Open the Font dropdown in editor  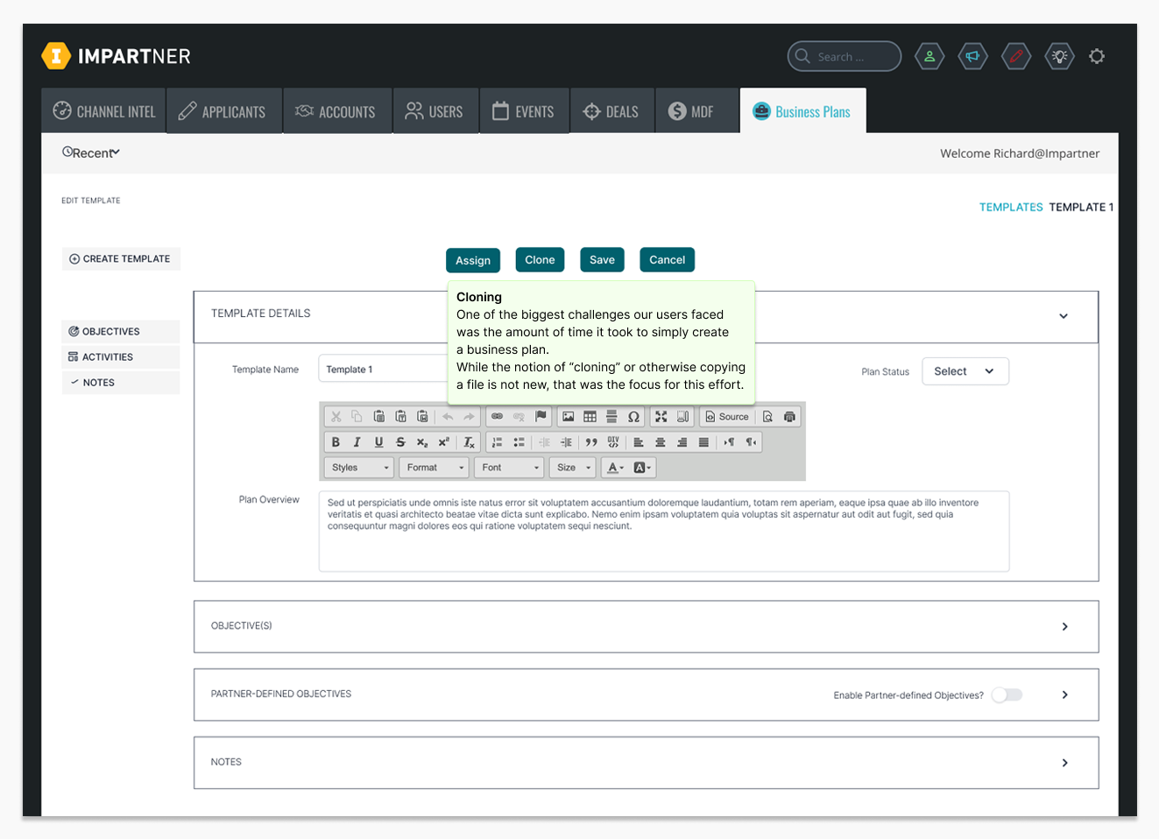(x=510, y=468)
